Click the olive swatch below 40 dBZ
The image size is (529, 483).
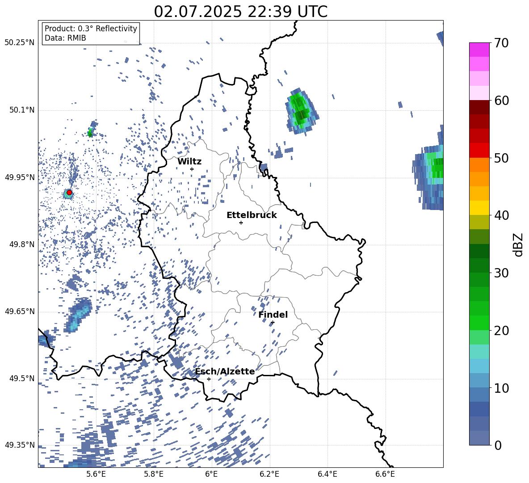pos(479,223)
